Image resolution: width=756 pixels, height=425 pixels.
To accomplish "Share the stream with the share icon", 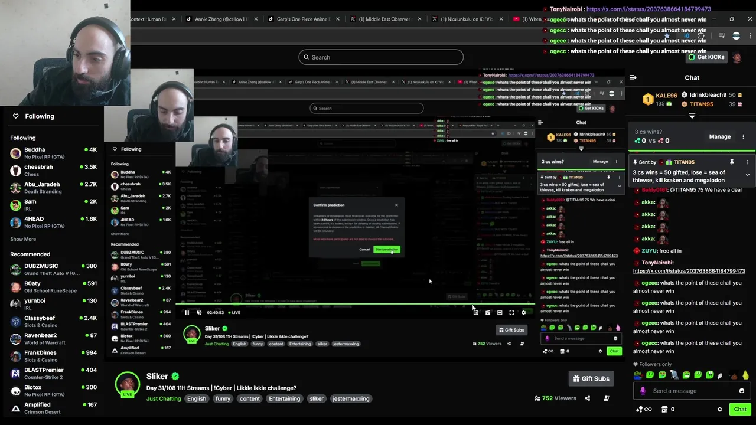I will (x=587, y=398).
